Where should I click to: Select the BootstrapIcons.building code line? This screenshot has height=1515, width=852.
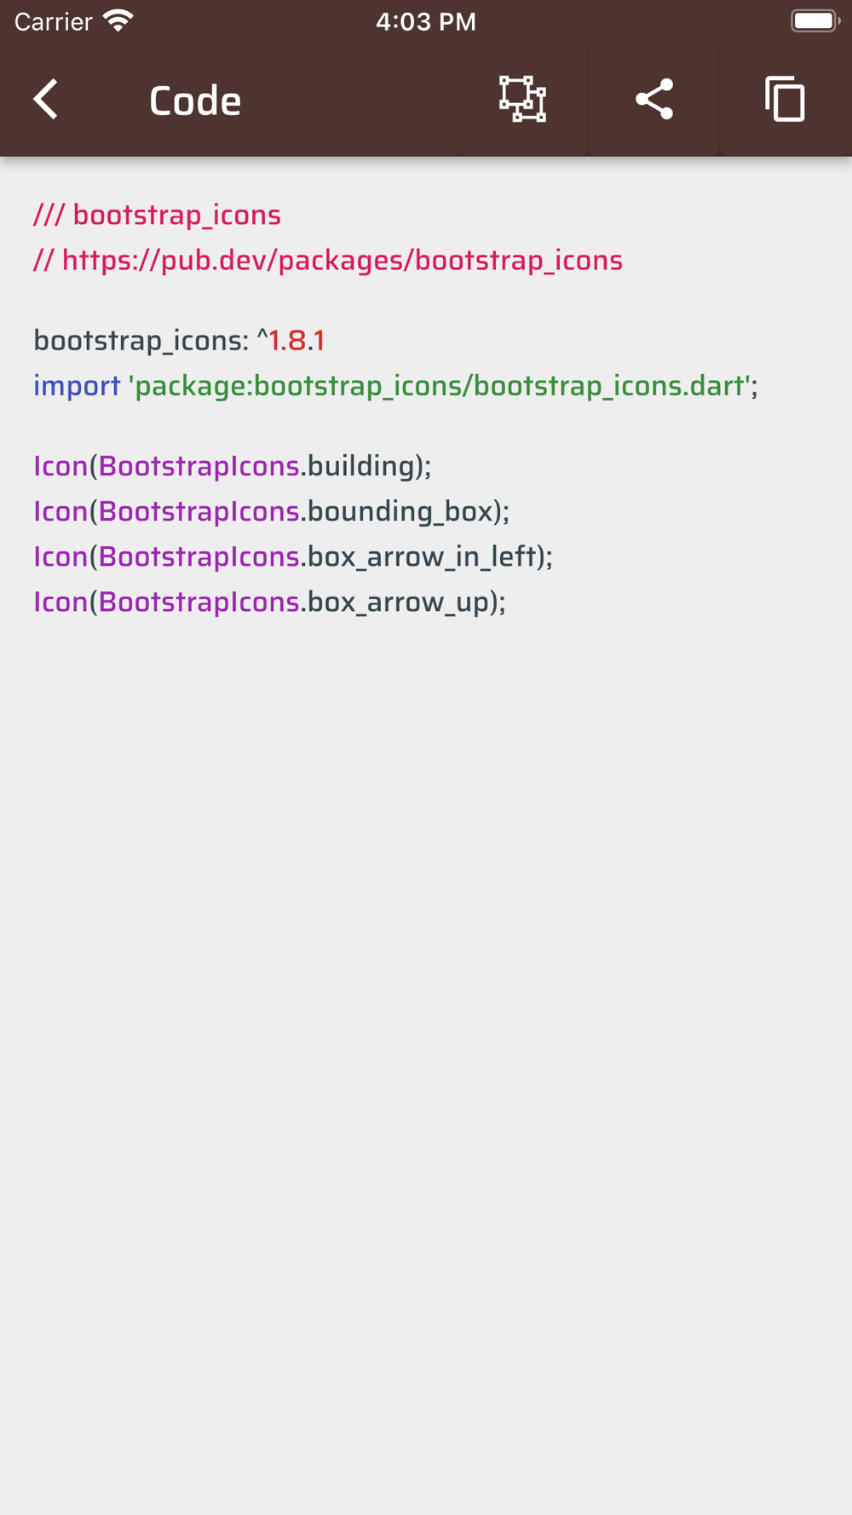click(x=233, y=466)
